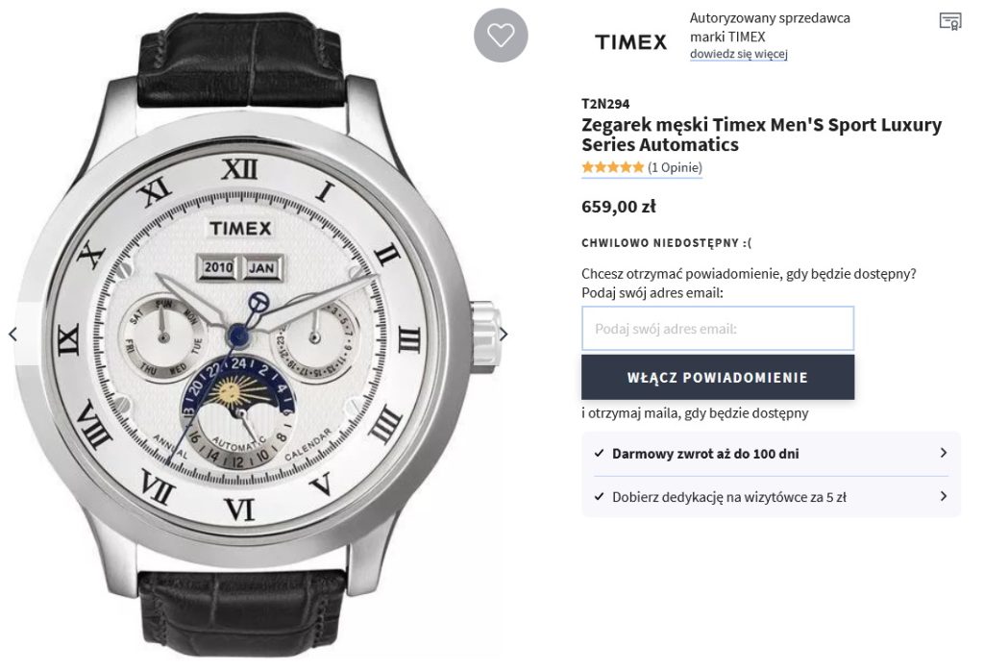Focus the email address input field
Image resolution: width=984 pixels, height=671 pixels.
pos(717,328)
